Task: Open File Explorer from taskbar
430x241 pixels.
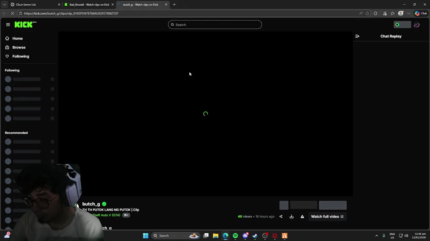Action: pyautogui.click(x=216, y=236)
